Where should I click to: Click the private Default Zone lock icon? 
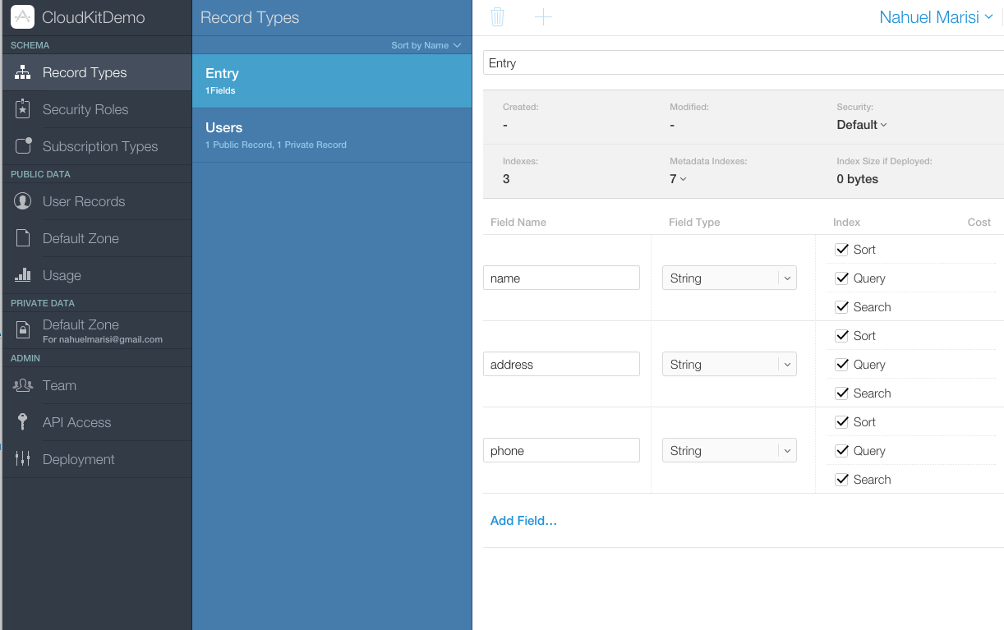[24, 330]
